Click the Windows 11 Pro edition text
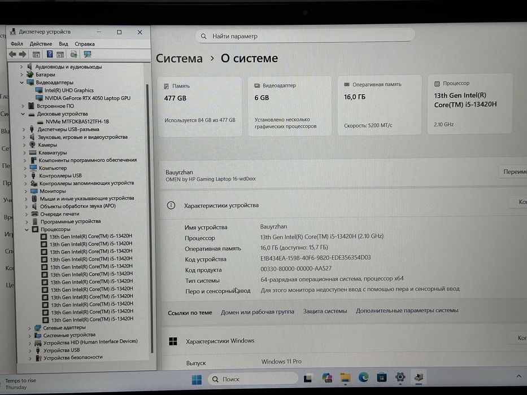The width and height of the screenshot is (527, 395). click(x=281, y=362)
